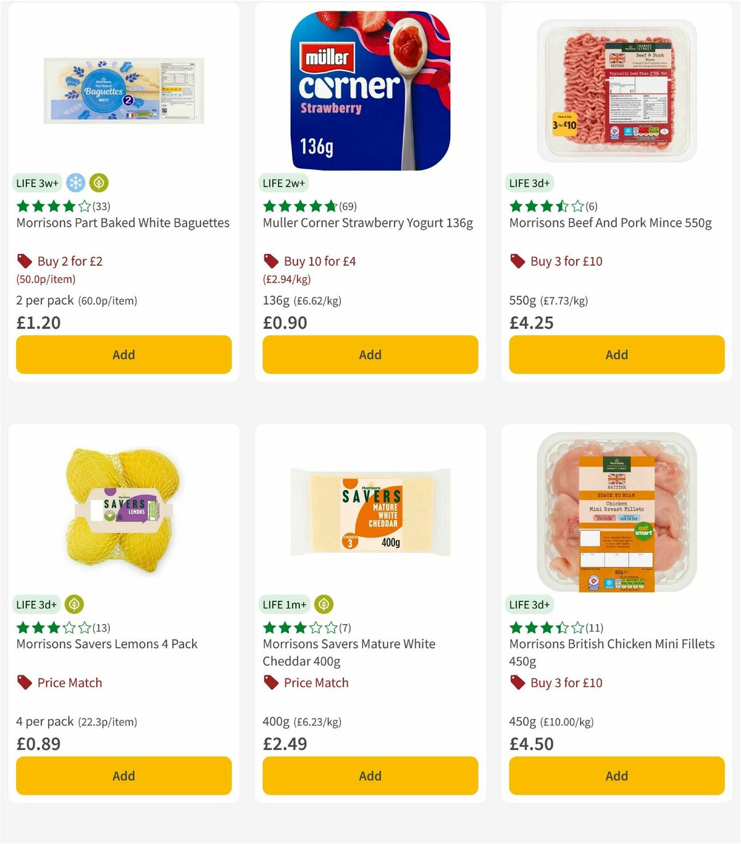Open star ratings for Muller Corner Strawberry Yogurt
Viewport: 741px width, 844px height.
tap(299, 206)
